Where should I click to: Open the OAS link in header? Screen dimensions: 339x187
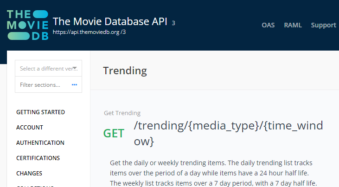(x=268, y=25)
